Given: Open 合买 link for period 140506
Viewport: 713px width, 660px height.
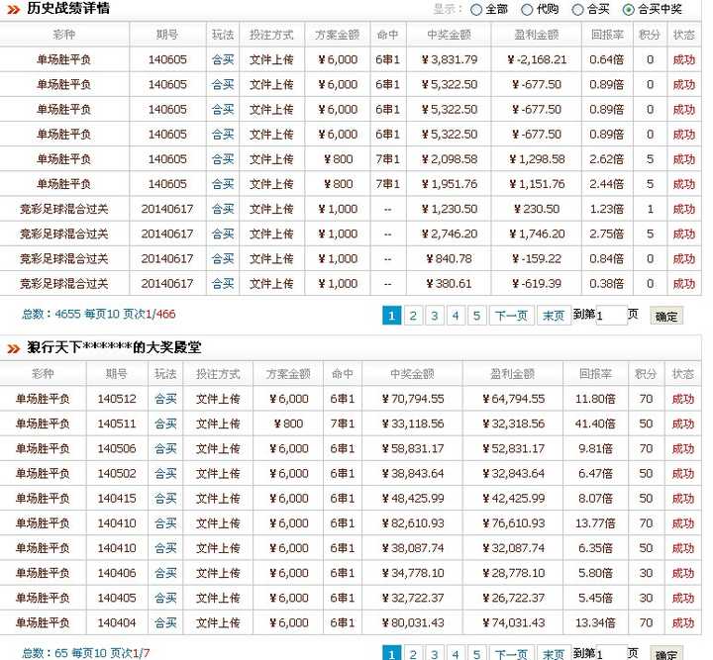Looking at the screenshot, I should [x=165, y=449].
